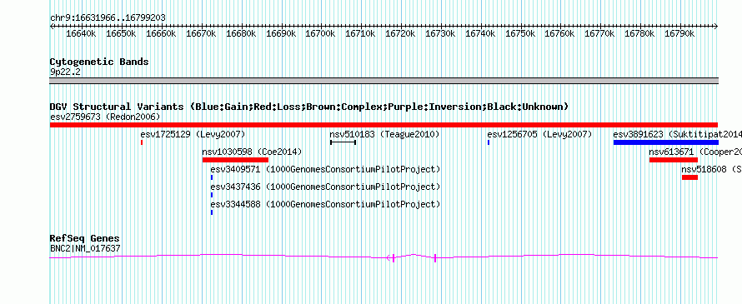Image resolution: width=742 pixels, height=304 pixels.
Task: Select the esv2759673 (Redon2006) label
Action: point(105,117)
